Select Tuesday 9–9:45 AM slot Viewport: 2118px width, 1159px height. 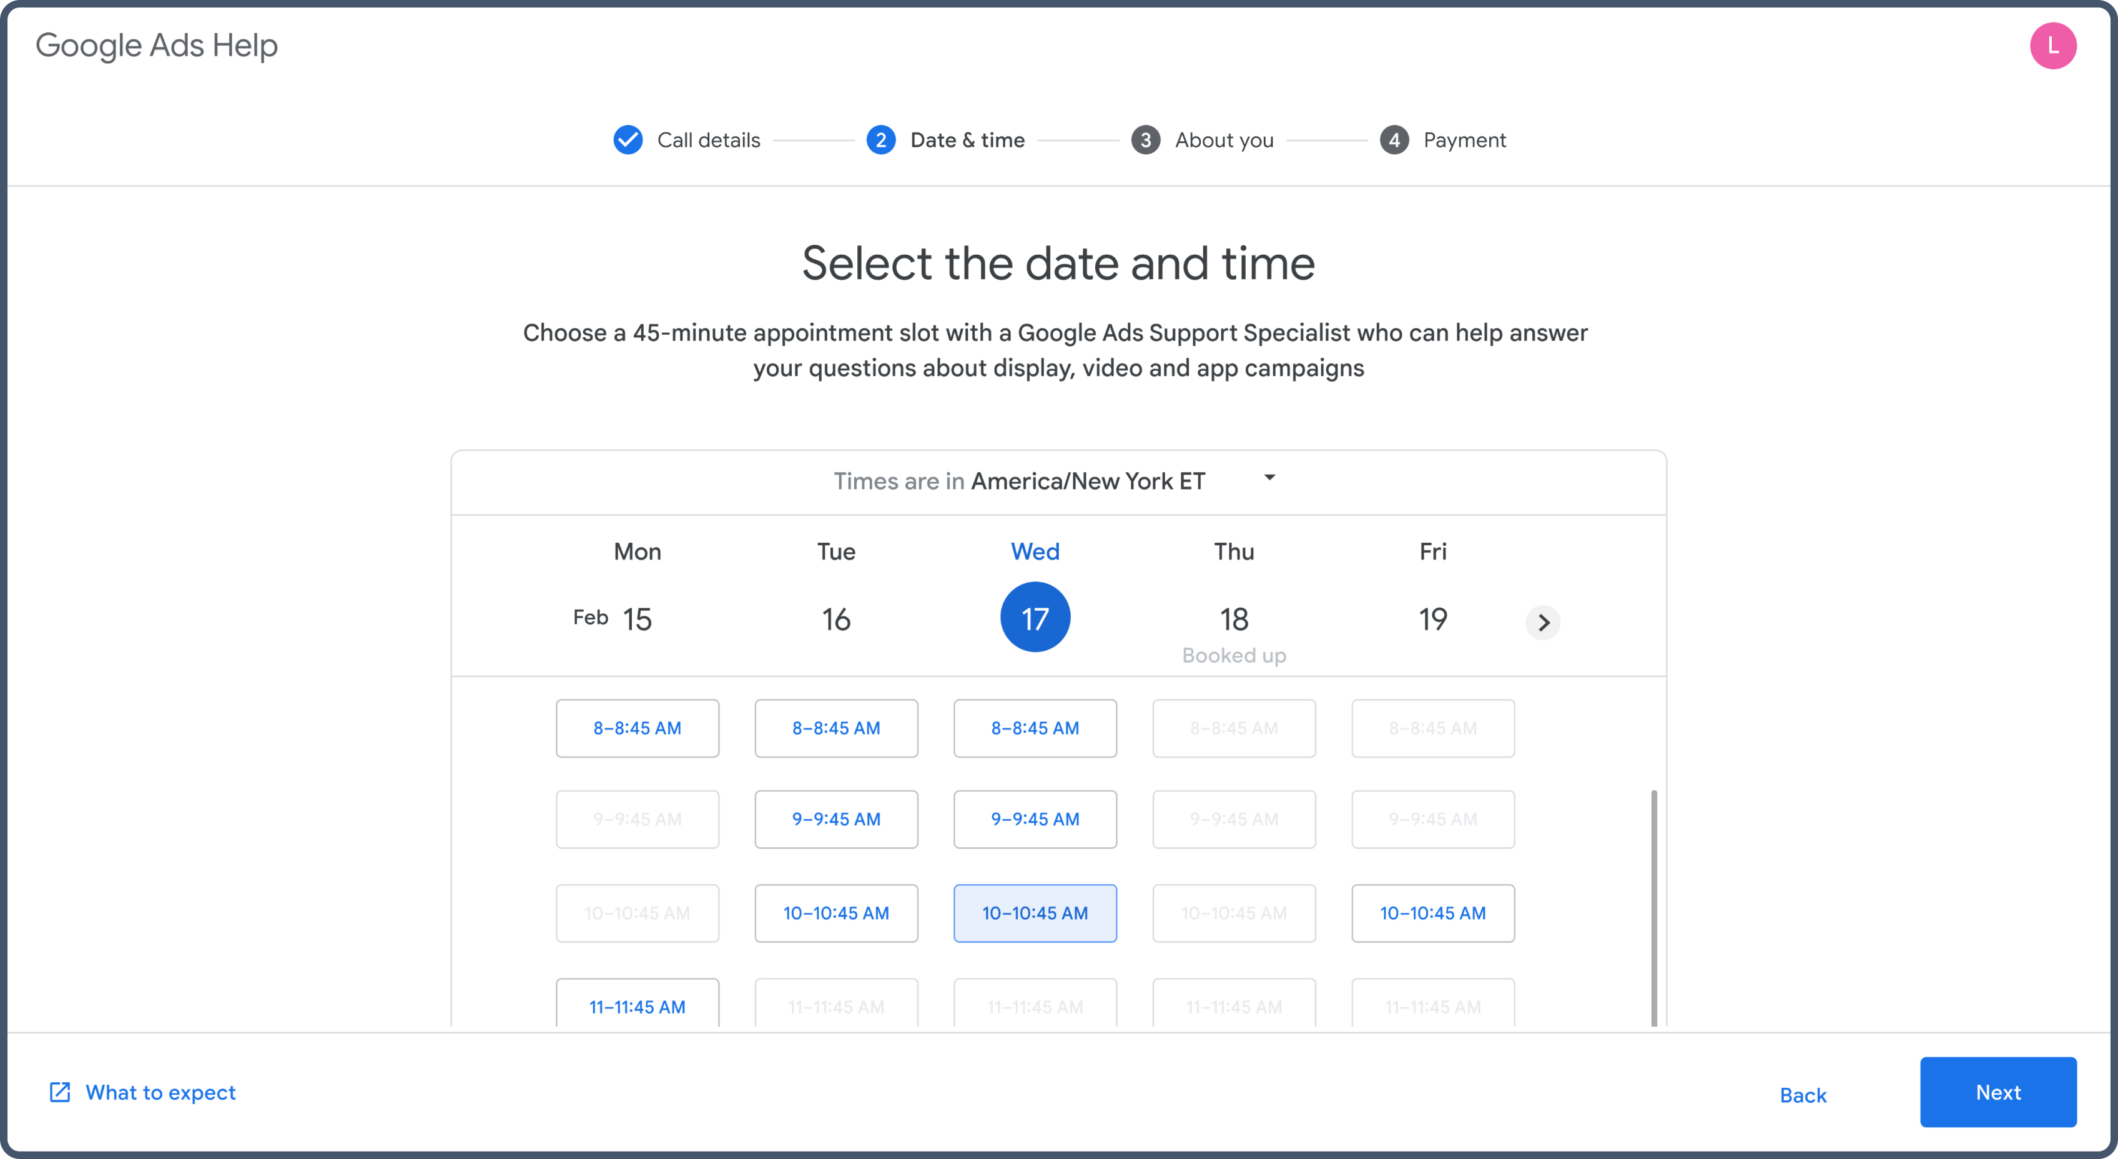point(836,819)
